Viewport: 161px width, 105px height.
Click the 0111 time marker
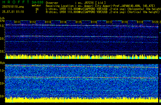point(17,22)
